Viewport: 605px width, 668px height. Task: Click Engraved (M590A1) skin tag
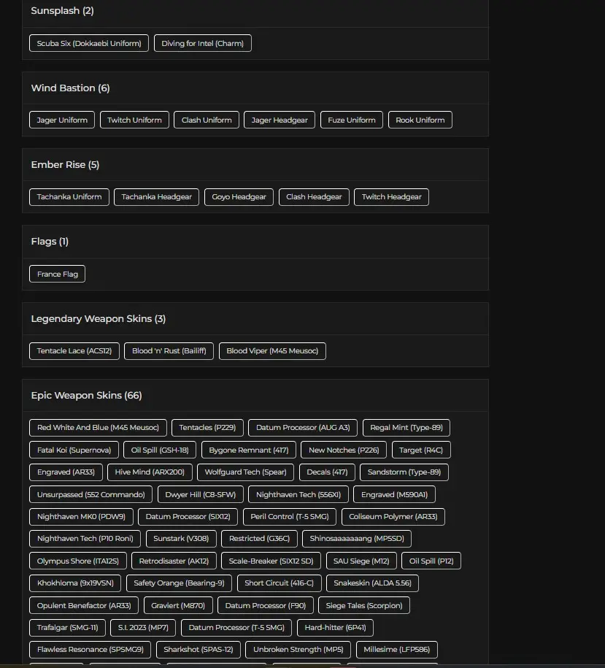[x=395, y=494]
